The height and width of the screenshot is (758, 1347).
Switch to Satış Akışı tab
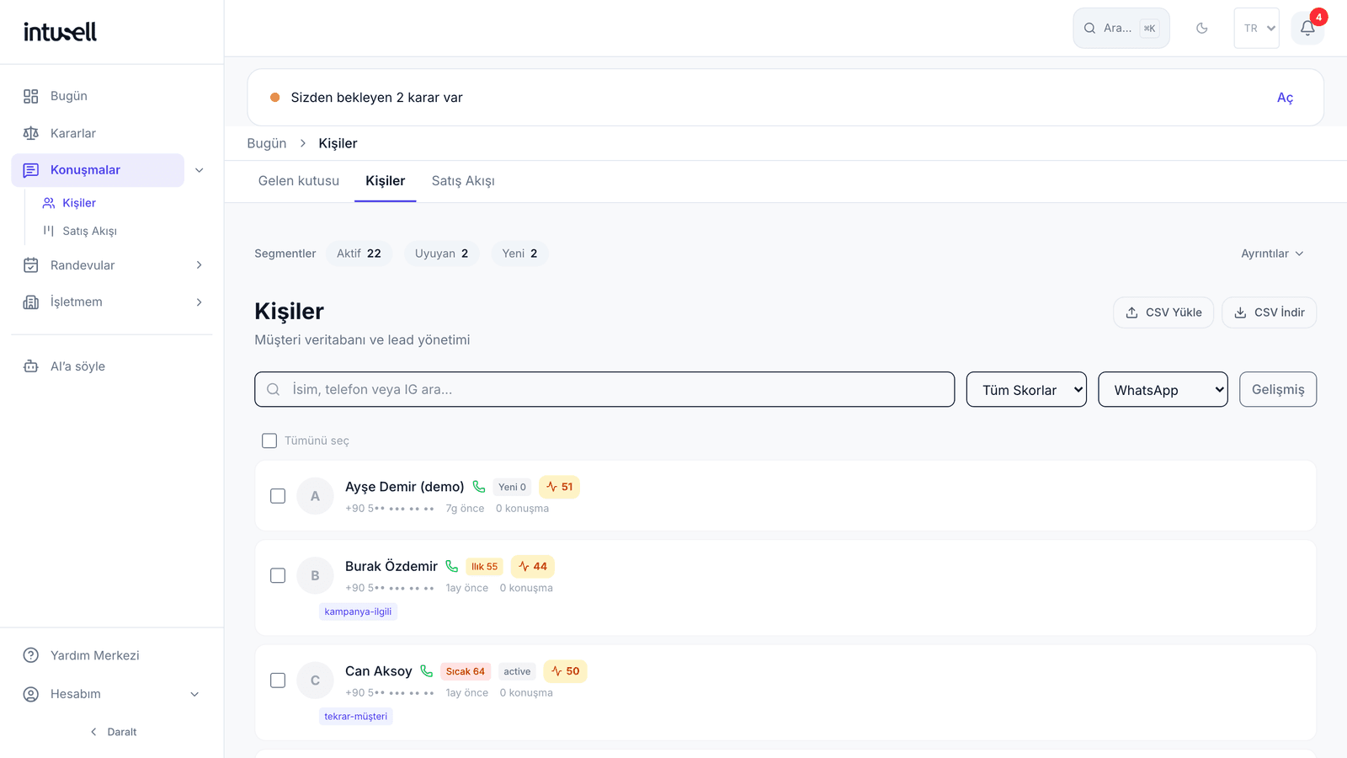[x=463, y=181]
